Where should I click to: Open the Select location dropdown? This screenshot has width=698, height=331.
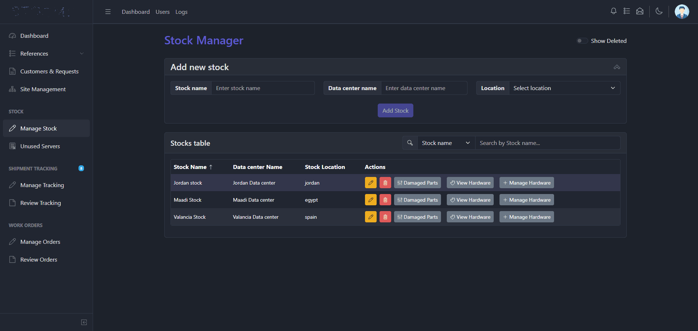coord(565,88)
